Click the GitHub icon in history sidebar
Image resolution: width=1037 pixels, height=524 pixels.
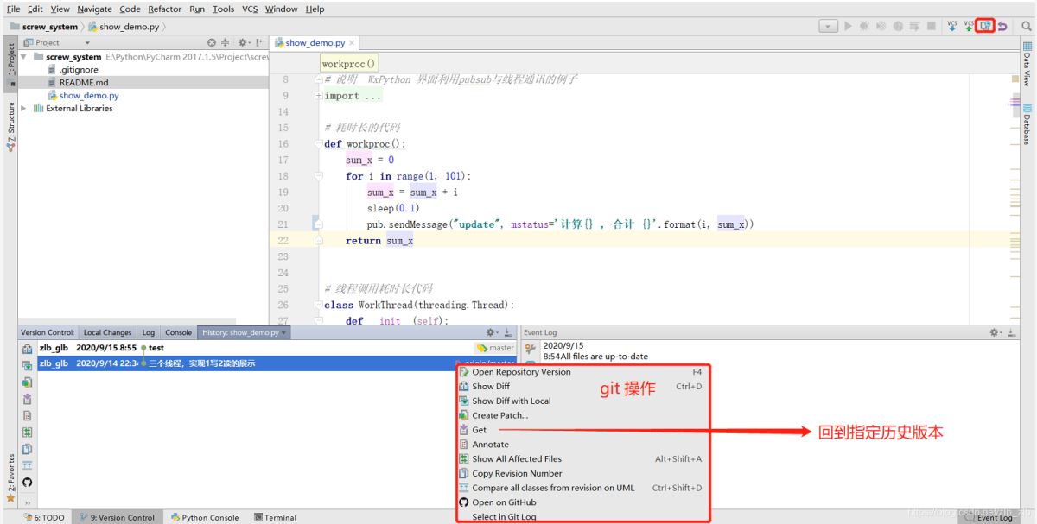[x=27, y=483]
